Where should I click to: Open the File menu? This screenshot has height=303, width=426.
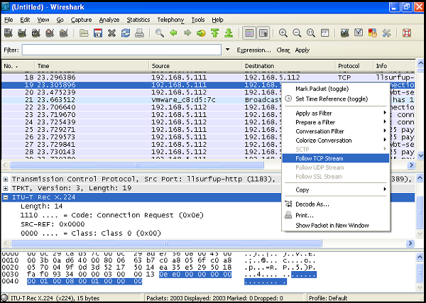click(x=9, y=20)
